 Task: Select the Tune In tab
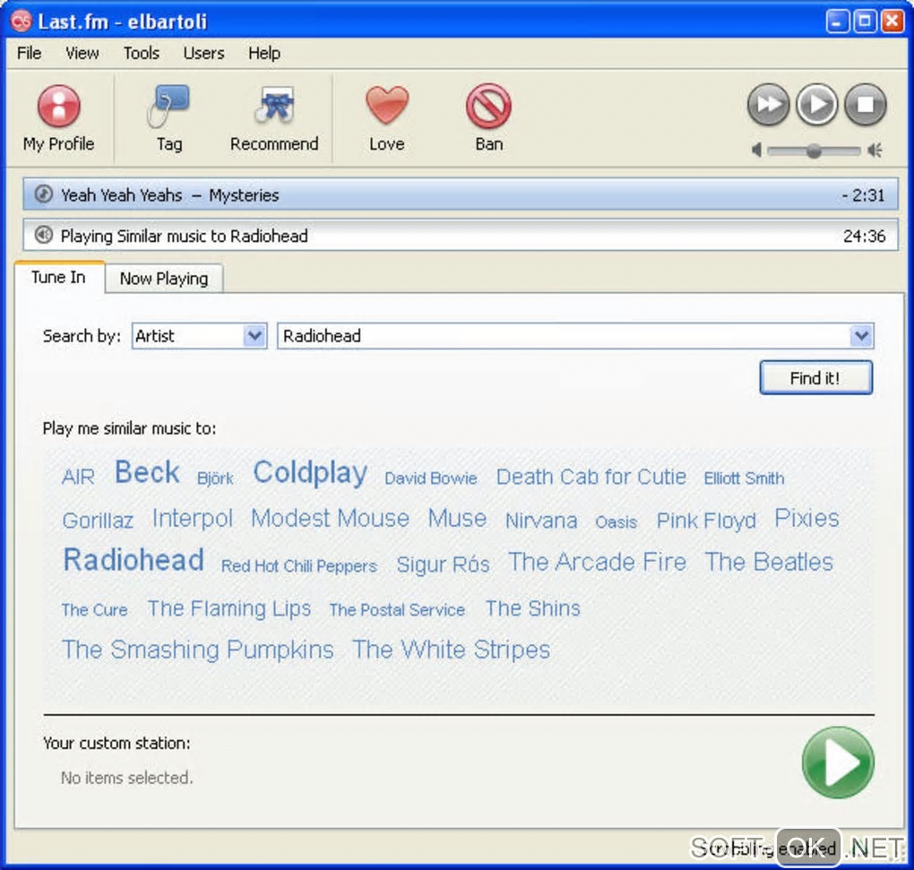[59, 278]
